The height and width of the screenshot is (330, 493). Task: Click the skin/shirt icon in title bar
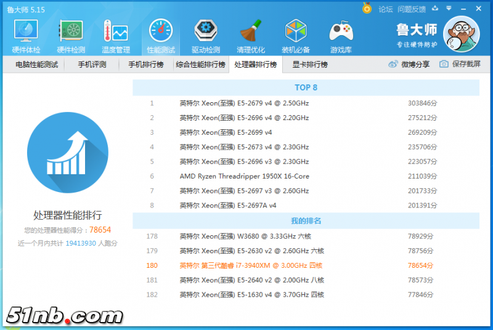435,9
